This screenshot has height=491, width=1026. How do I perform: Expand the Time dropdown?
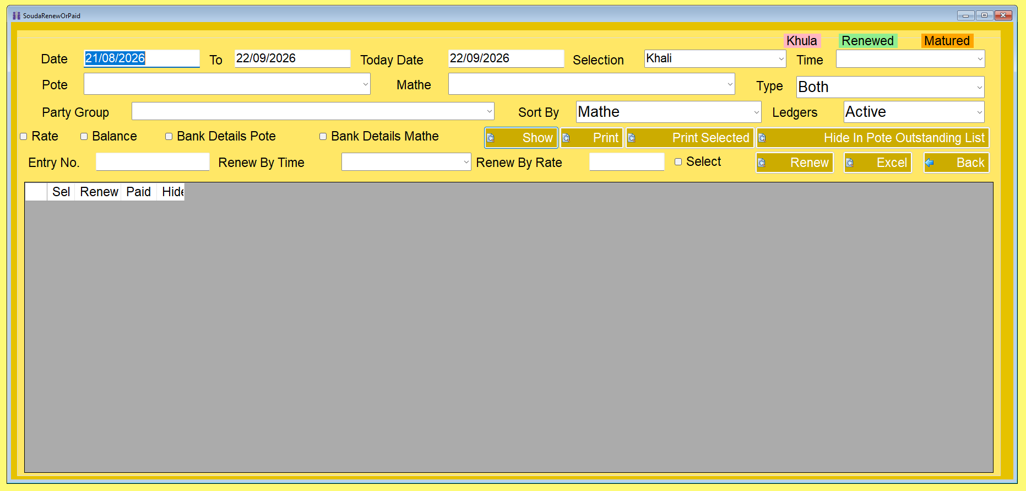click(910, 59)
